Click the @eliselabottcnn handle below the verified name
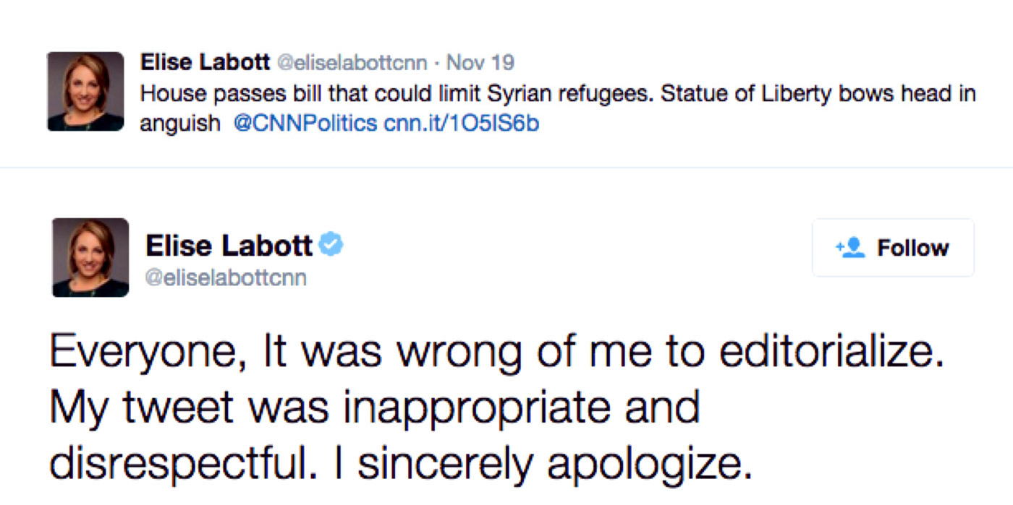This screenshot has width=1013, height=505. coord(226,277)
